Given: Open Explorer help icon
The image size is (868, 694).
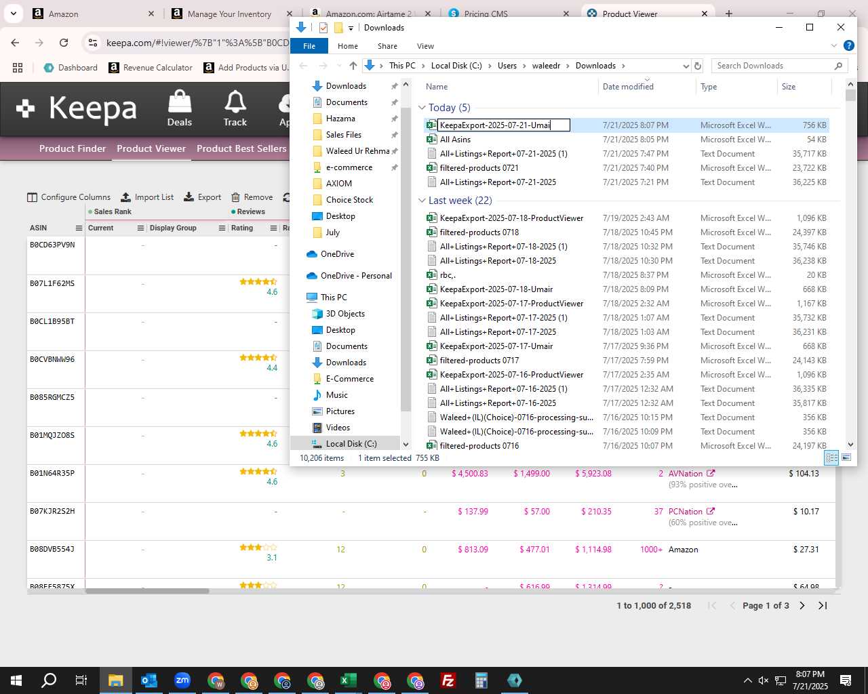Looking at the screenshot, I should (848, 46).
